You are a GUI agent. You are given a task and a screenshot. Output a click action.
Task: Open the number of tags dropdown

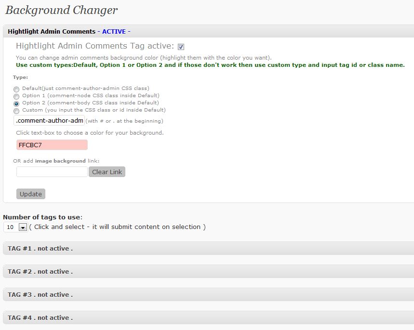(22, 227)
